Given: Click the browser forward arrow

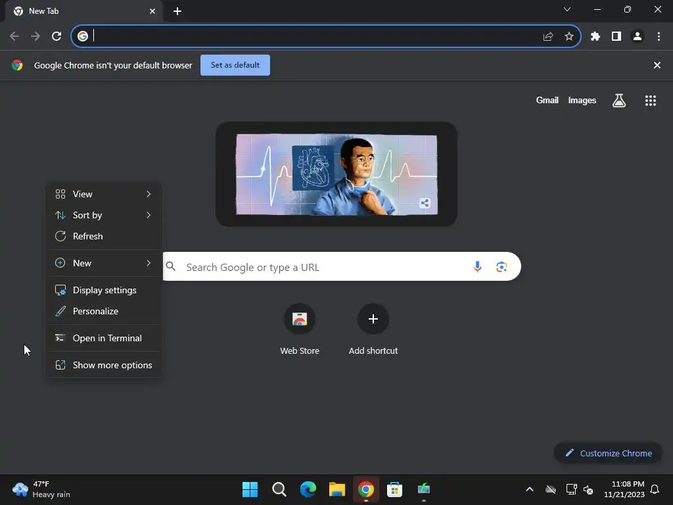Looking at the screenshot, I should click(35, 37).
